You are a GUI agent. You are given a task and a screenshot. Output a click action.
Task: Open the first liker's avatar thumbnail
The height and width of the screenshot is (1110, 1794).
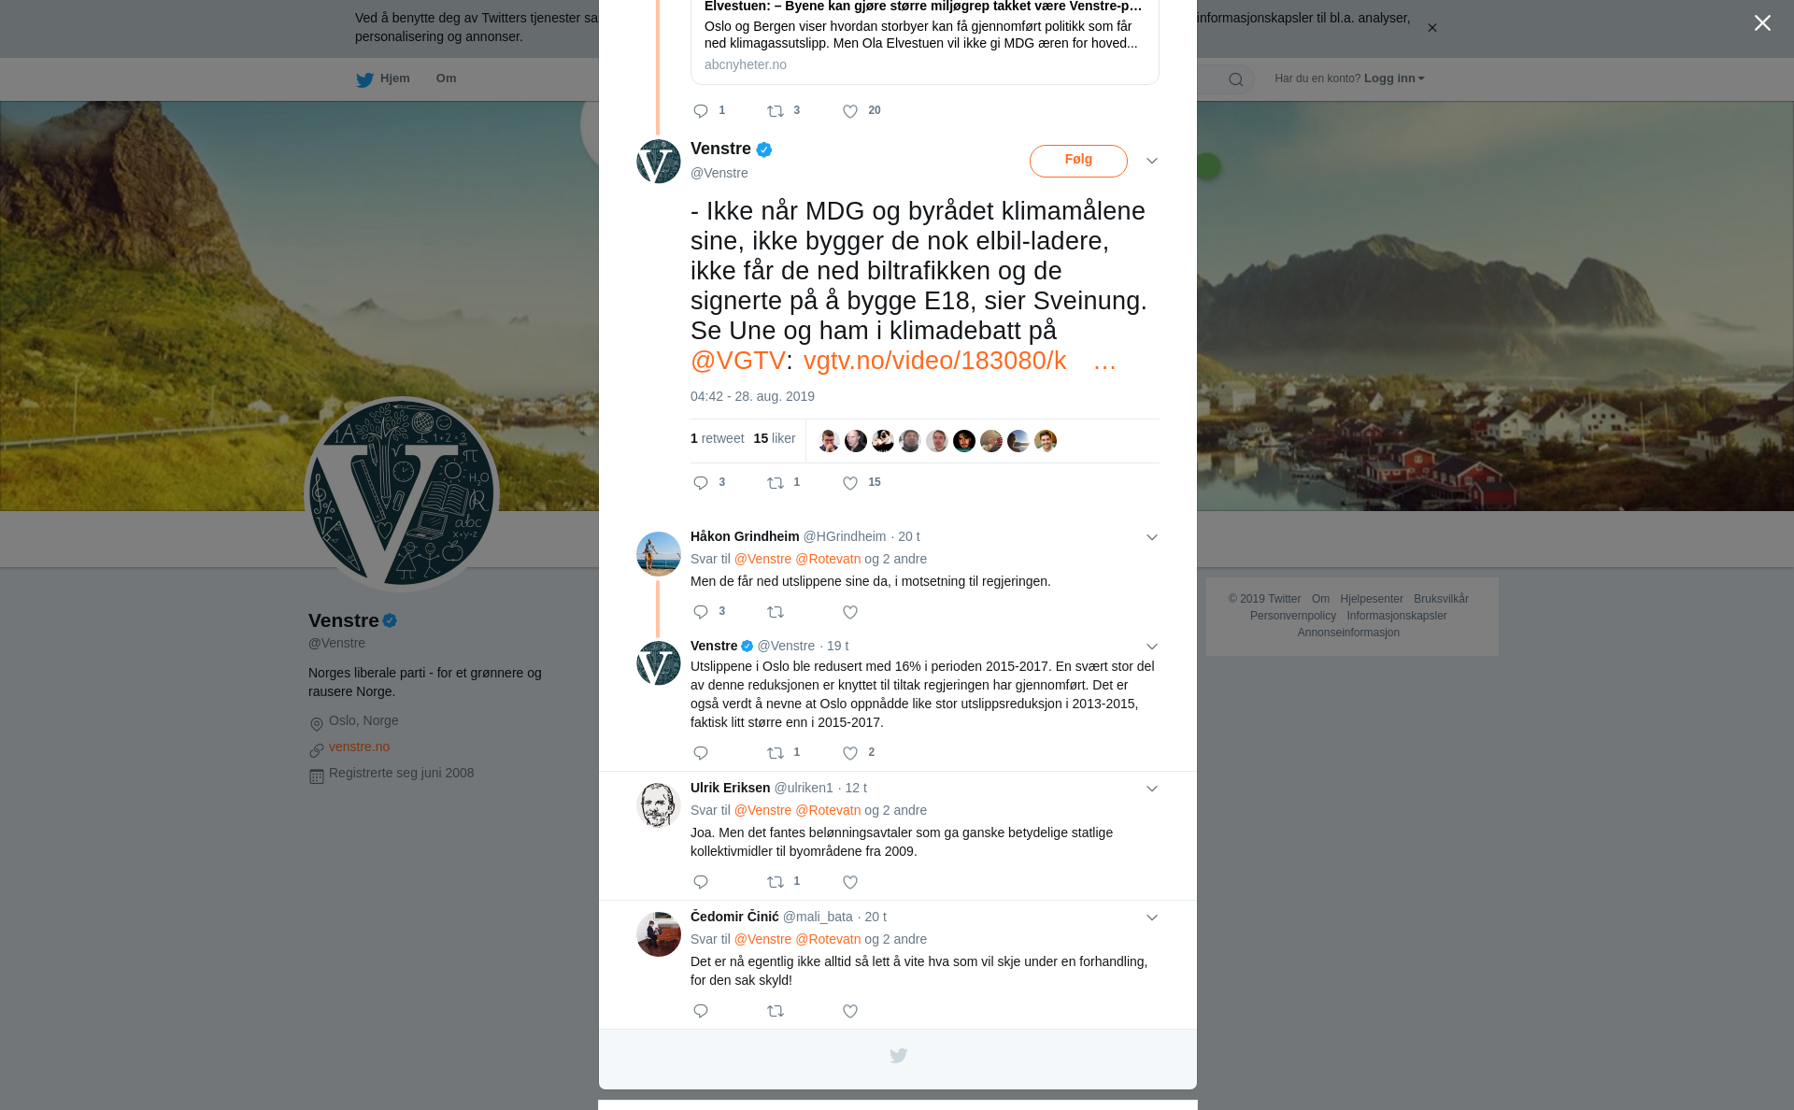coord(829,441)
